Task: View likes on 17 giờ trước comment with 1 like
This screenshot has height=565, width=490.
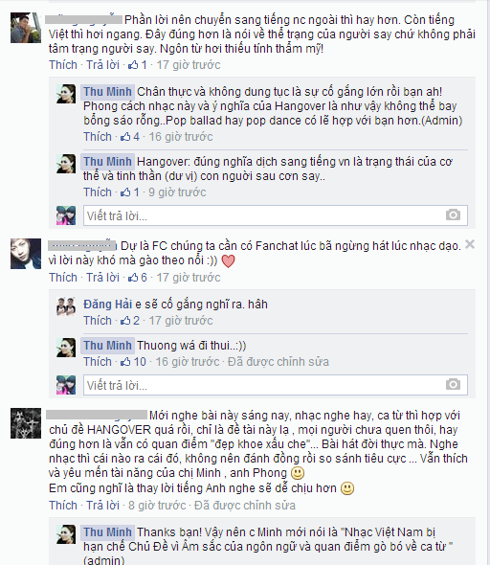Action: [138, 65]
